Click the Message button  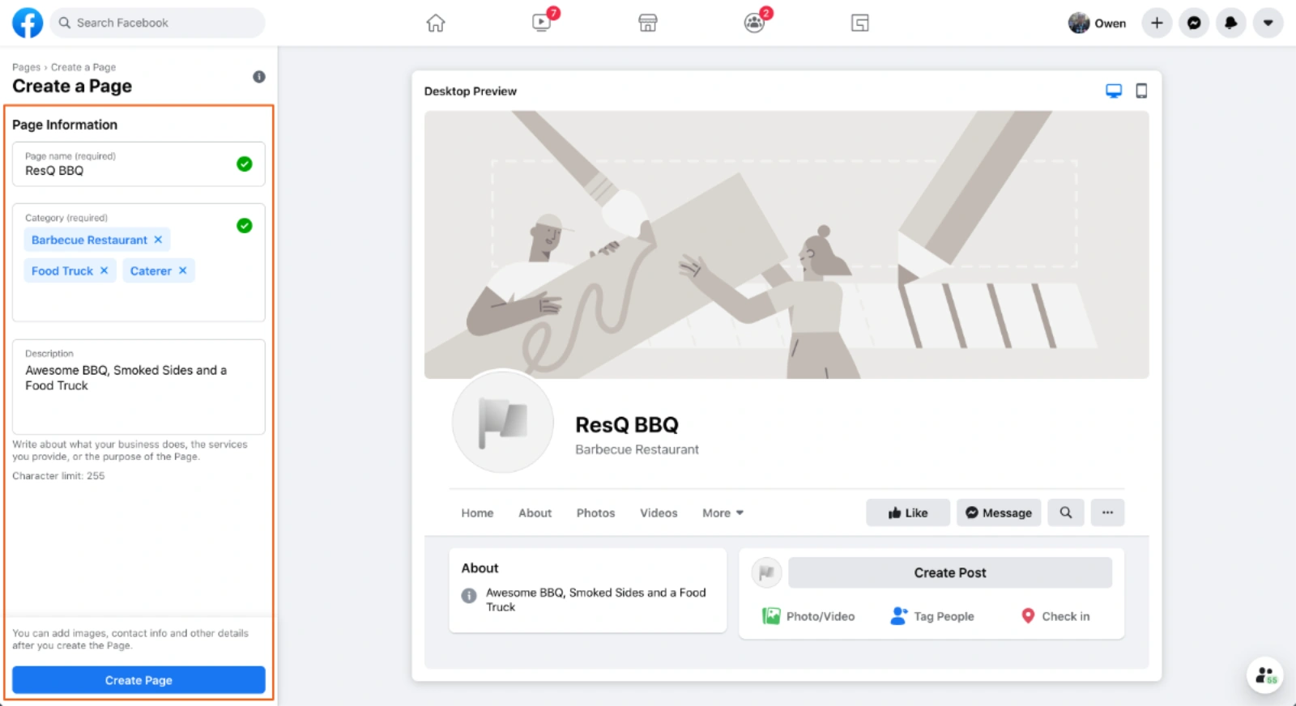point(999,512)
